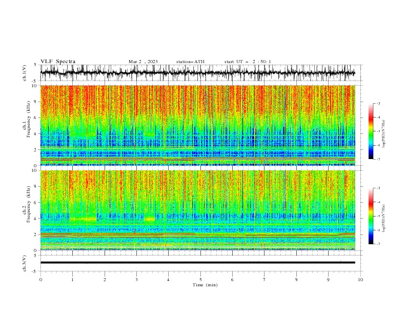This screenshot has height=314, width=406.
Task: Click inside the ch.1 spectrogram panel
Action: click(197, 125)
